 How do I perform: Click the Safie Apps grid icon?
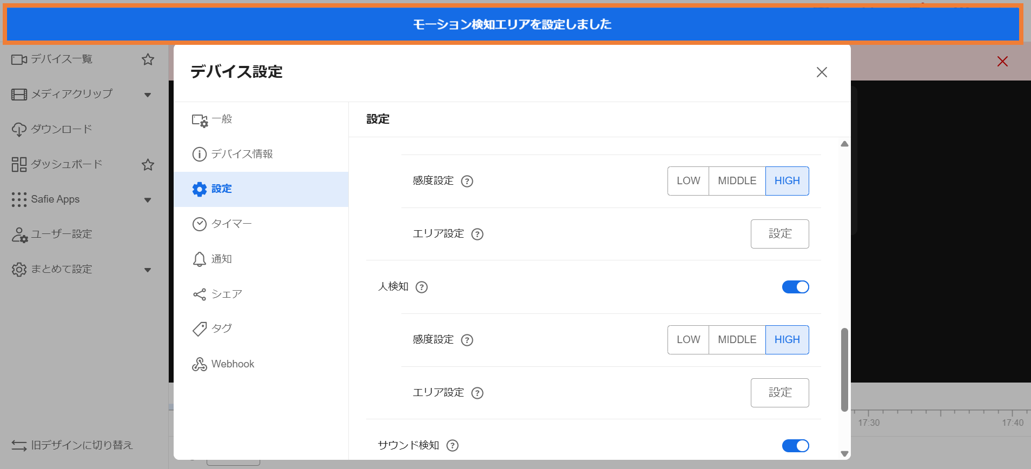(x=19, y=199)
